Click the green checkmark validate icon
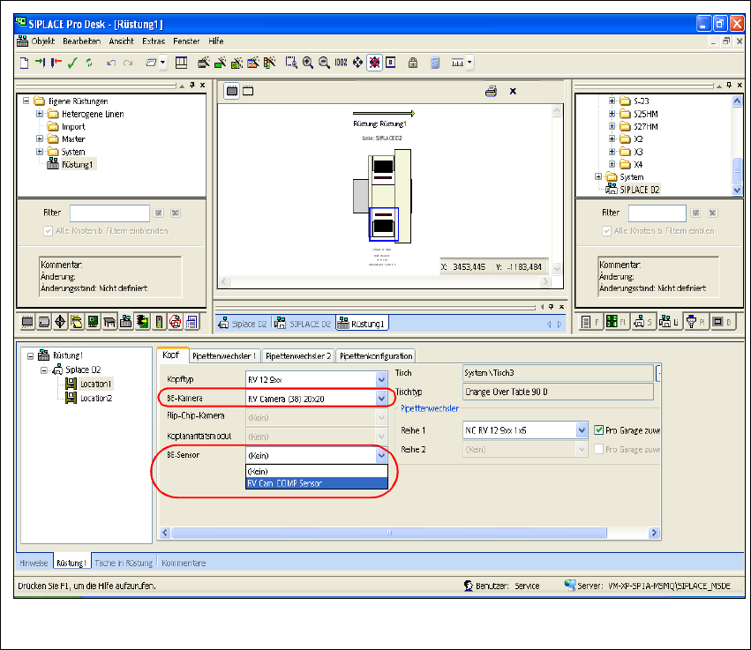The width and height of the screenshot is (751, 650). (72, 63)
